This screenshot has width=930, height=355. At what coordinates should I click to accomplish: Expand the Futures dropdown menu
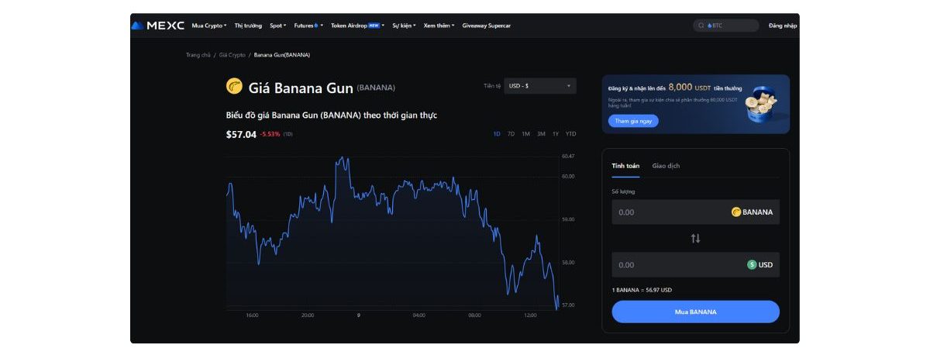pyautogui.click(x=308, y=26)
